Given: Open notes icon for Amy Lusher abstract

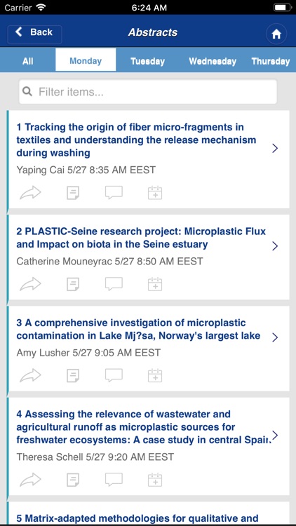Looking at the screenshot, I should [x=73, y=375].
